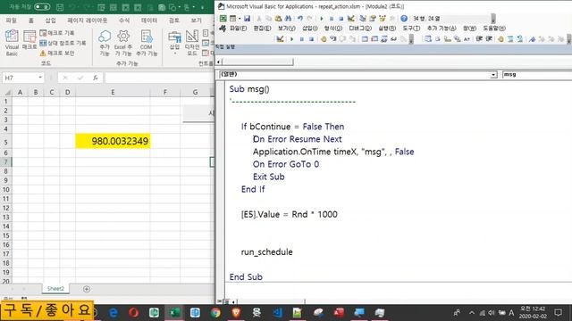The image size is (572, 321).
Task: Click Reset stop icon in top VBA toolbar
Action: pyautogui.click(x=341, y=18)
